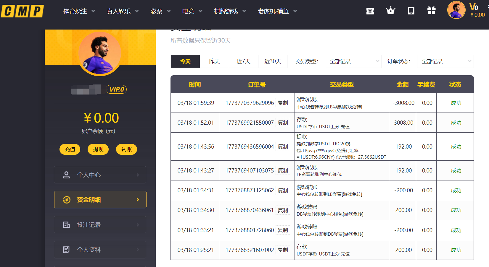This screenshot has width=489, height=267.
Task: Click the VIP crown icon in top bar
Action: coord(390,11)
